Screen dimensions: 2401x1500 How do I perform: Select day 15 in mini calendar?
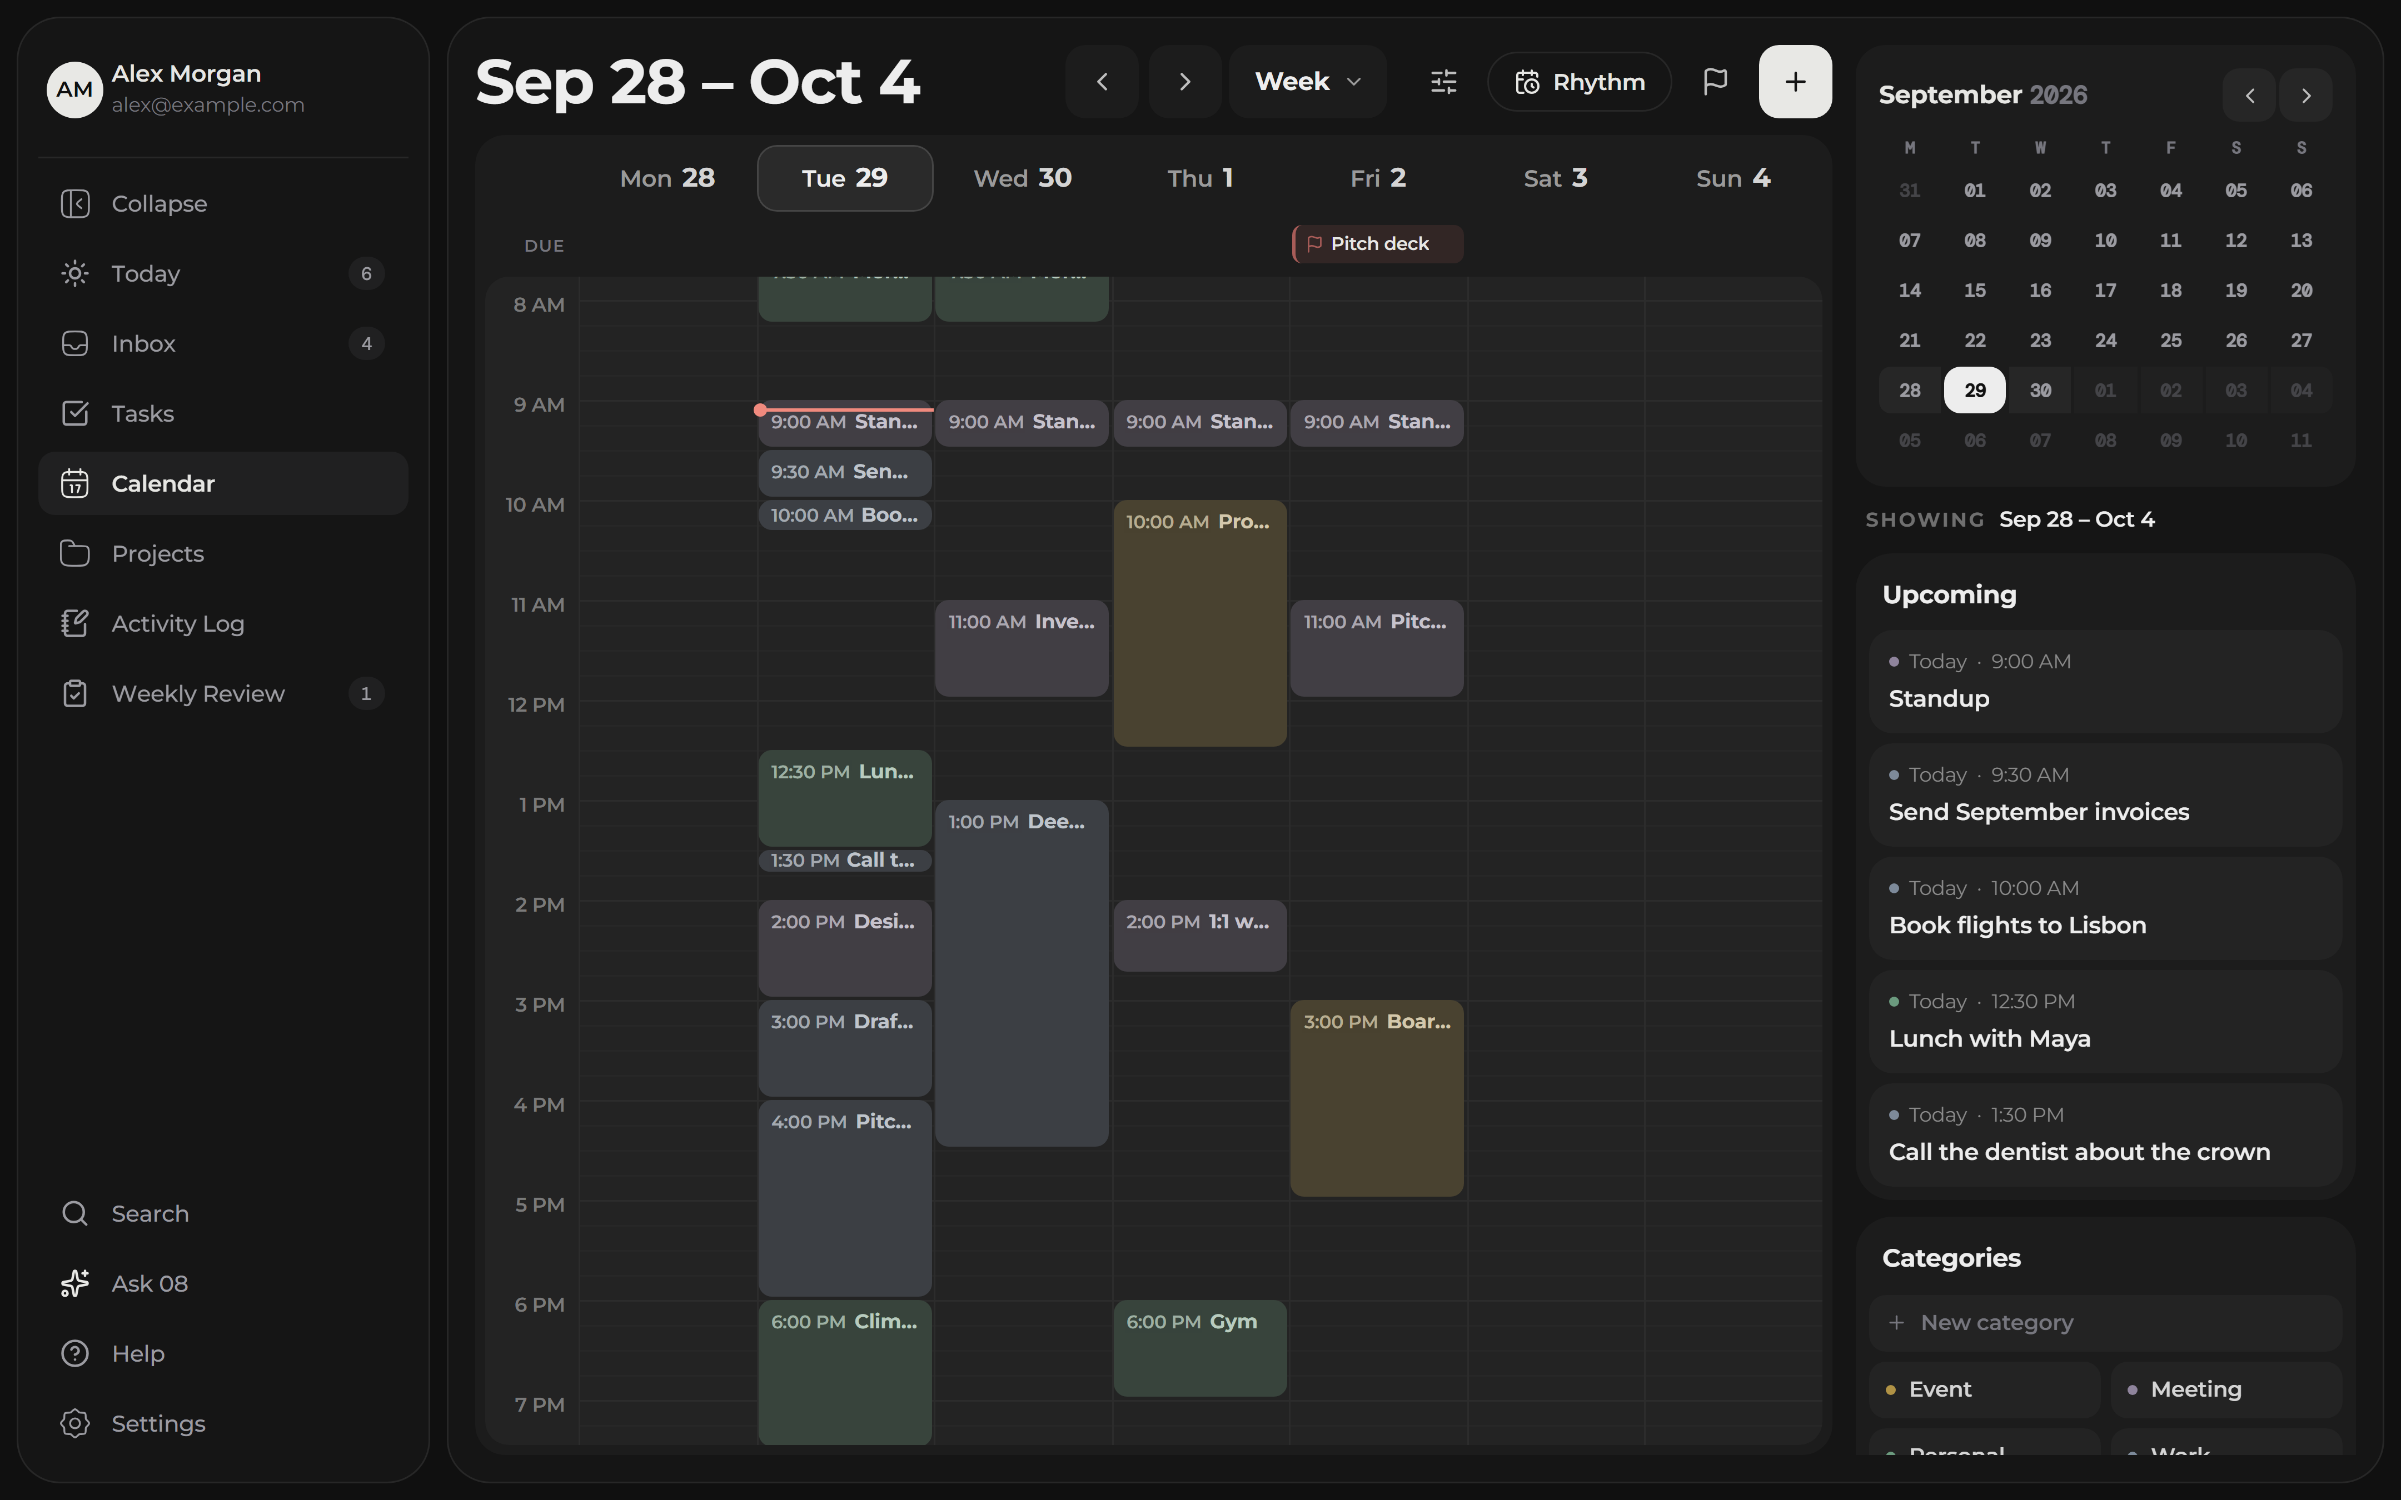[x=1974, y=291]
